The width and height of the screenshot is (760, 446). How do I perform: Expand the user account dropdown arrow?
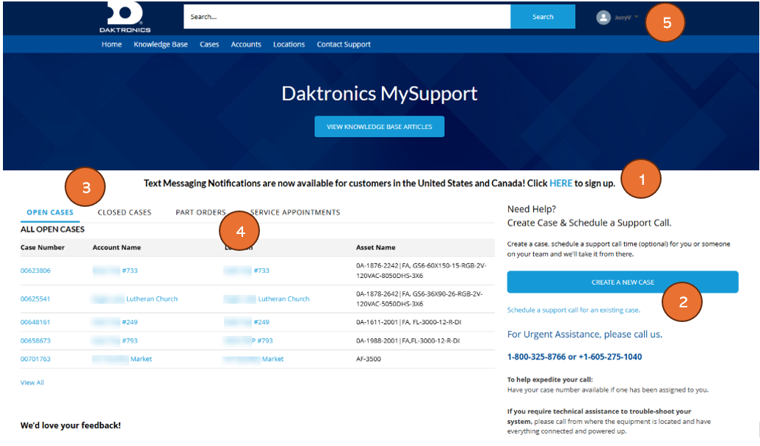637,17
